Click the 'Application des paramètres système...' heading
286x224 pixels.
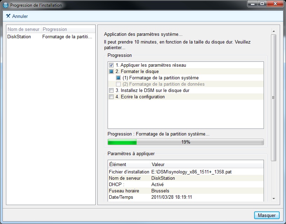143,34
